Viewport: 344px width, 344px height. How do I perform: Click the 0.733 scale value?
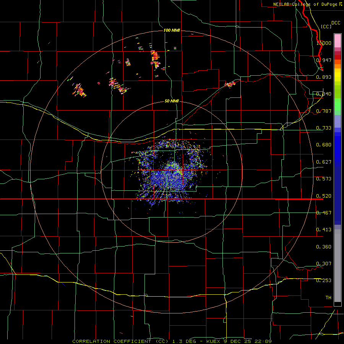coord(324,128)
